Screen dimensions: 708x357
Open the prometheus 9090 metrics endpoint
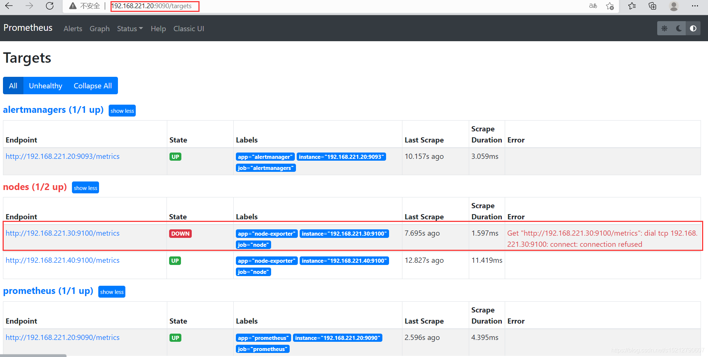pyautogui.click(x=62, y=337)
